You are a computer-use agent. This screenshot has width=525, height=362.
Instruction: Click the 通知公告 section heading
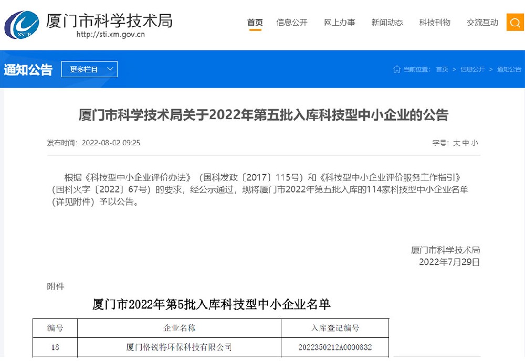tap(28, 69)
